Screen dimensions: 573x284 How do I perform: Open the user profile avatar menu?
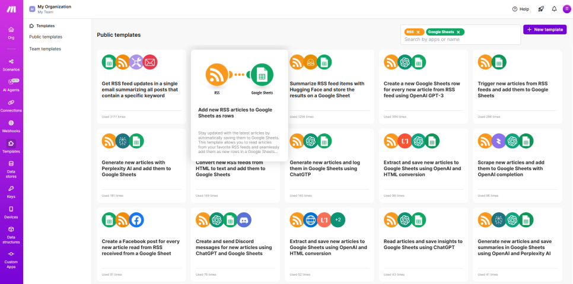567,9
